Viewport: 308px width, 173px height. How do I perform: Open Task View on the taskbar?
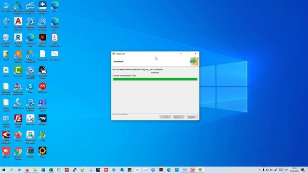pyautogui.click(x=19, y=170)
